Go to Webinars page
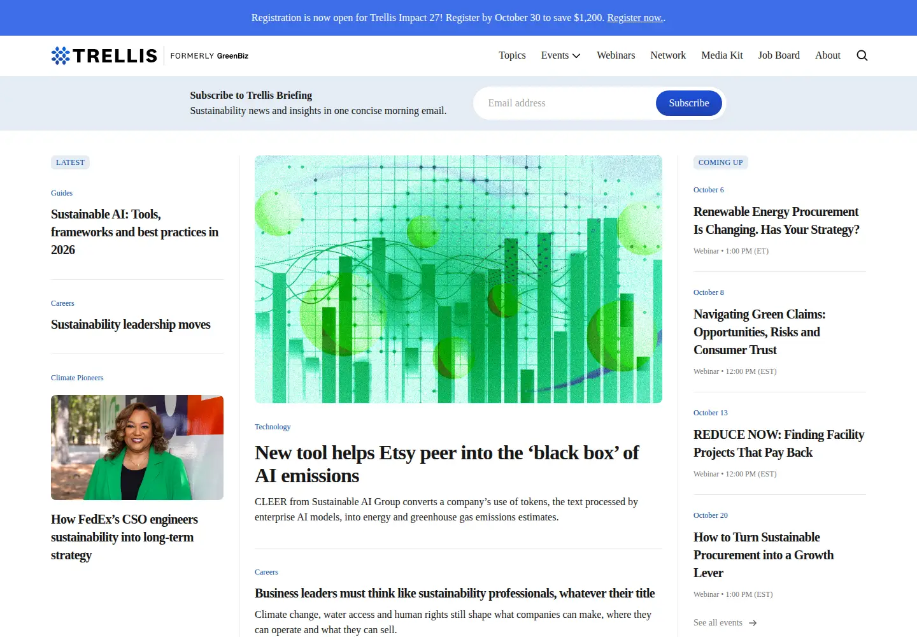Image resolution: width=917 pixels, height=637 pixels. point(616,55)
